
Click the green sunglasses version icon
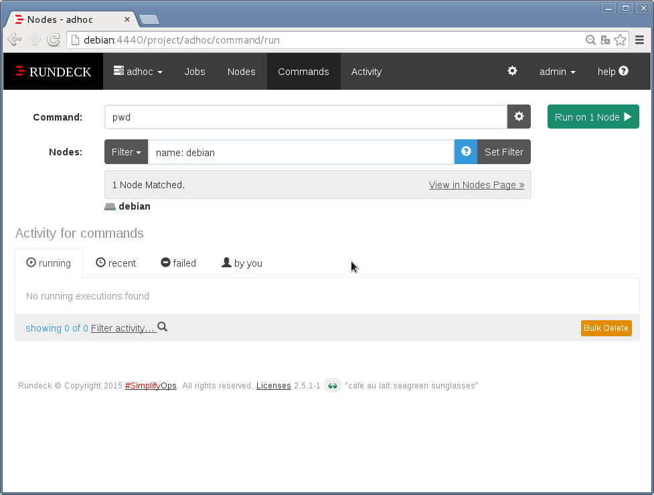[x=333, y=386]
